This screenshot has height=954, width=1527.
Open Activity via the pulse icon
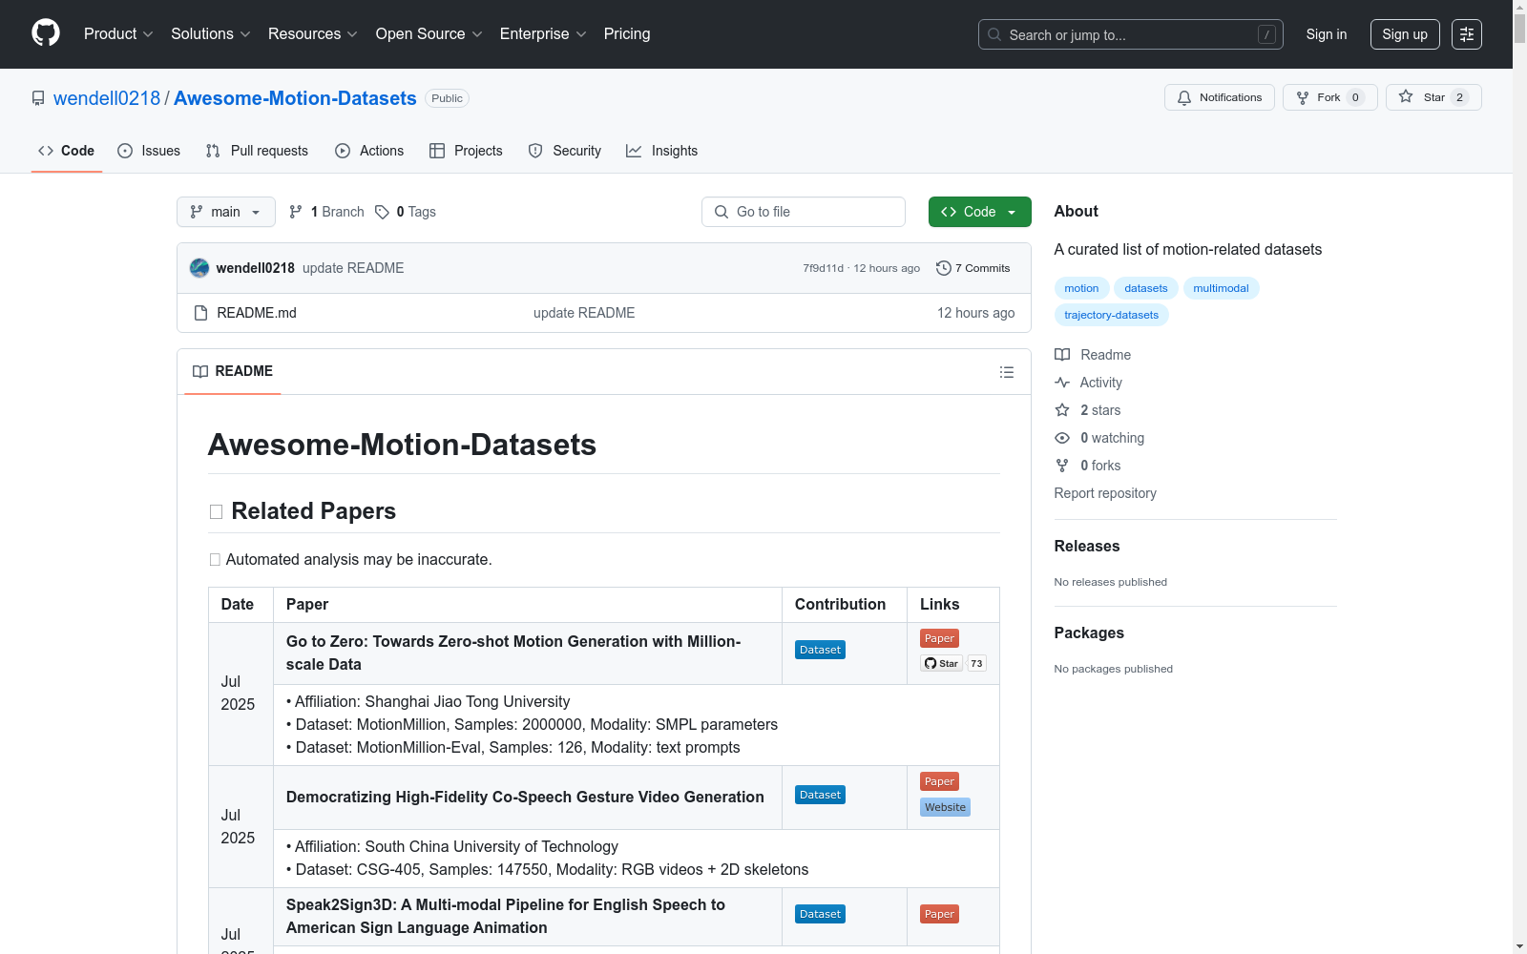tap(1062, 383)
